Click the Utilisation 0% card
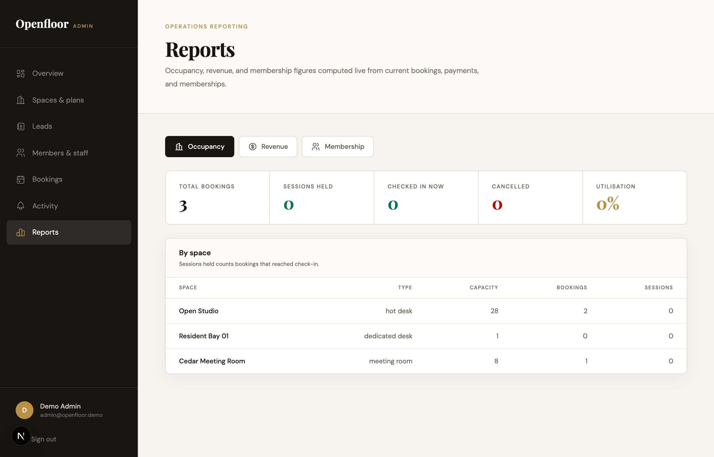The height and width of the screenshot is (457, 714). [635, 198]
